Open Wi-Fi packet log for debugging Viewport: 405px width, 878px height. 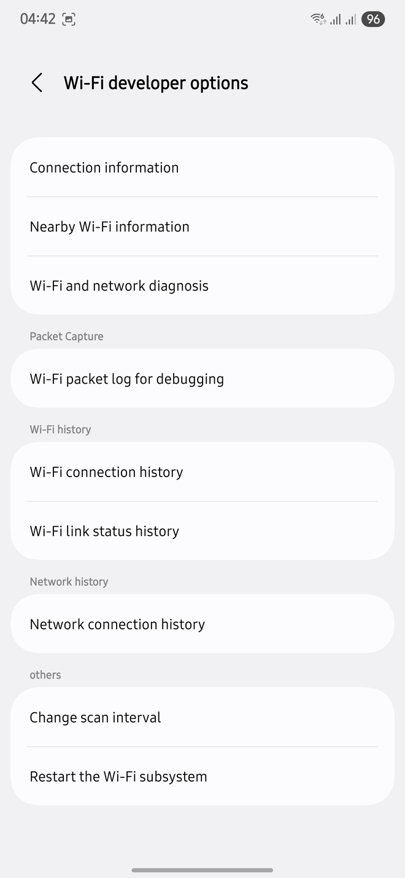pyautogui.click(x=126, y=379)
